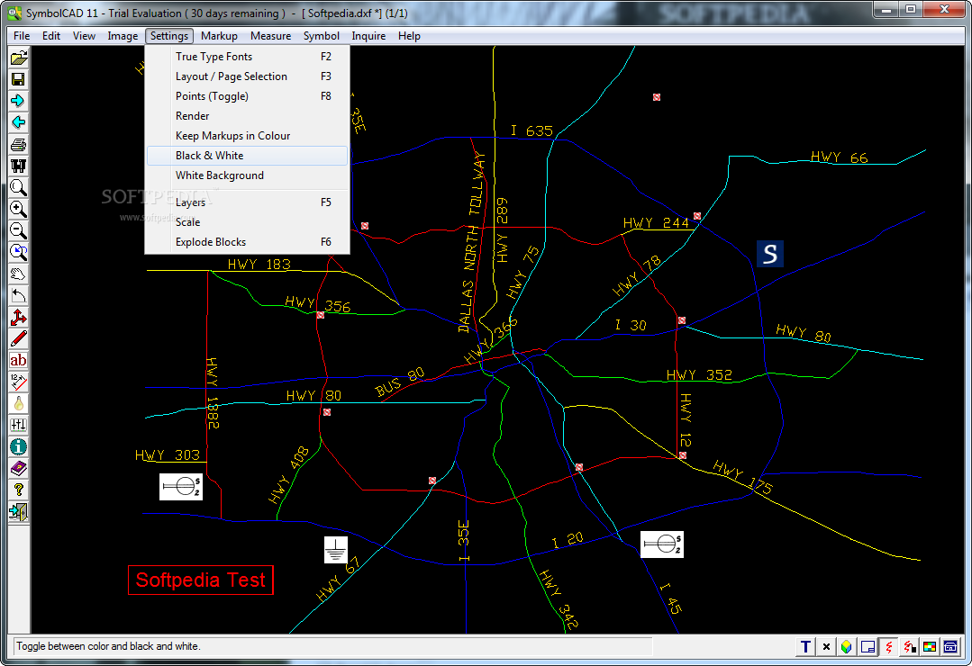Click the red Softpedia Test text box

[x=201, y=580]
